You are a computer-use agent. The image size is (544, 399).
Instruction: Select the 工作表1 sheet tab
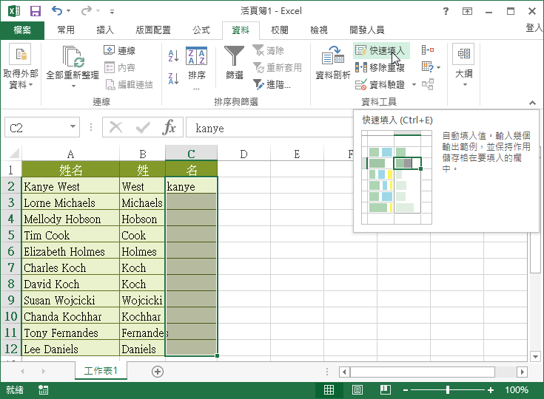[x=101, y=371]
